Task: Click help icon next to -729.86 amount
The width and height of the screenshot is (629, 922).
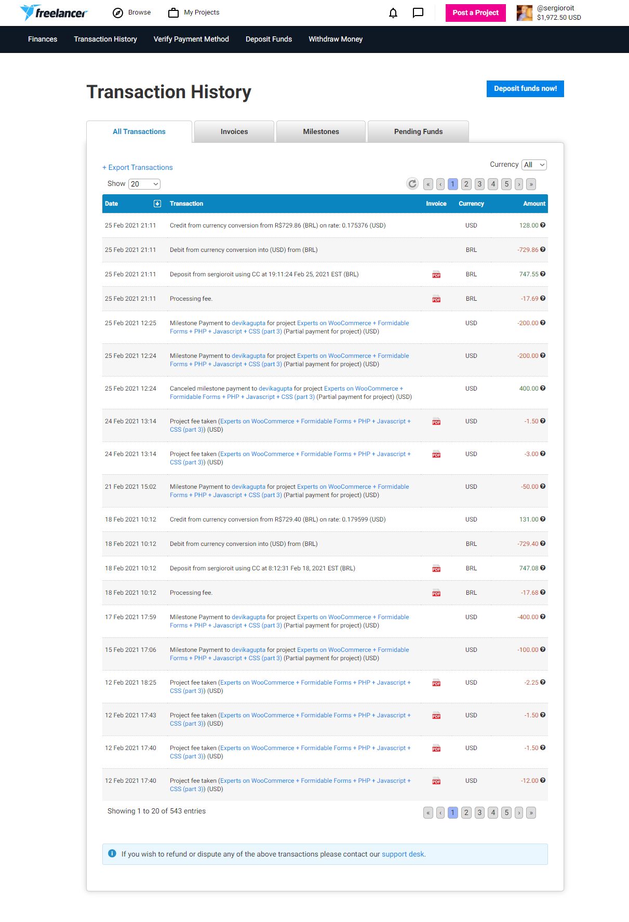Action: point(543,249)
